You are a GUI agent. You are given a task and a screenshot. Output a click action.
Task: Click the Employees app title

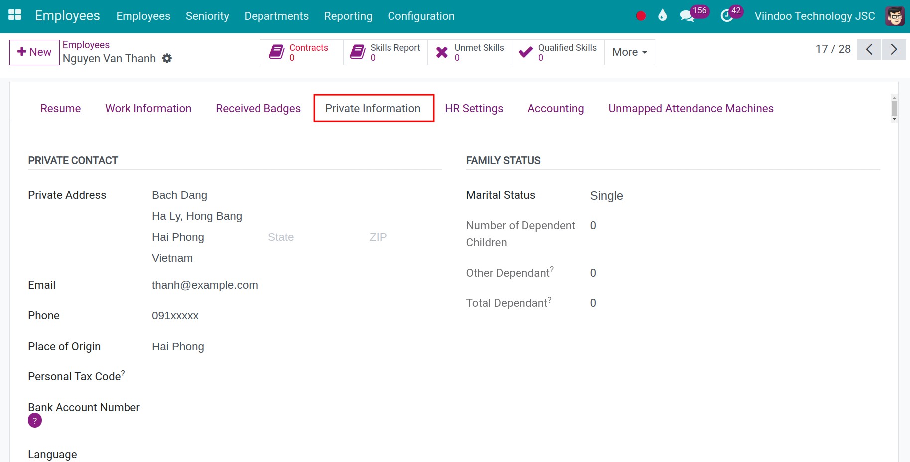[x=67, y=16]
